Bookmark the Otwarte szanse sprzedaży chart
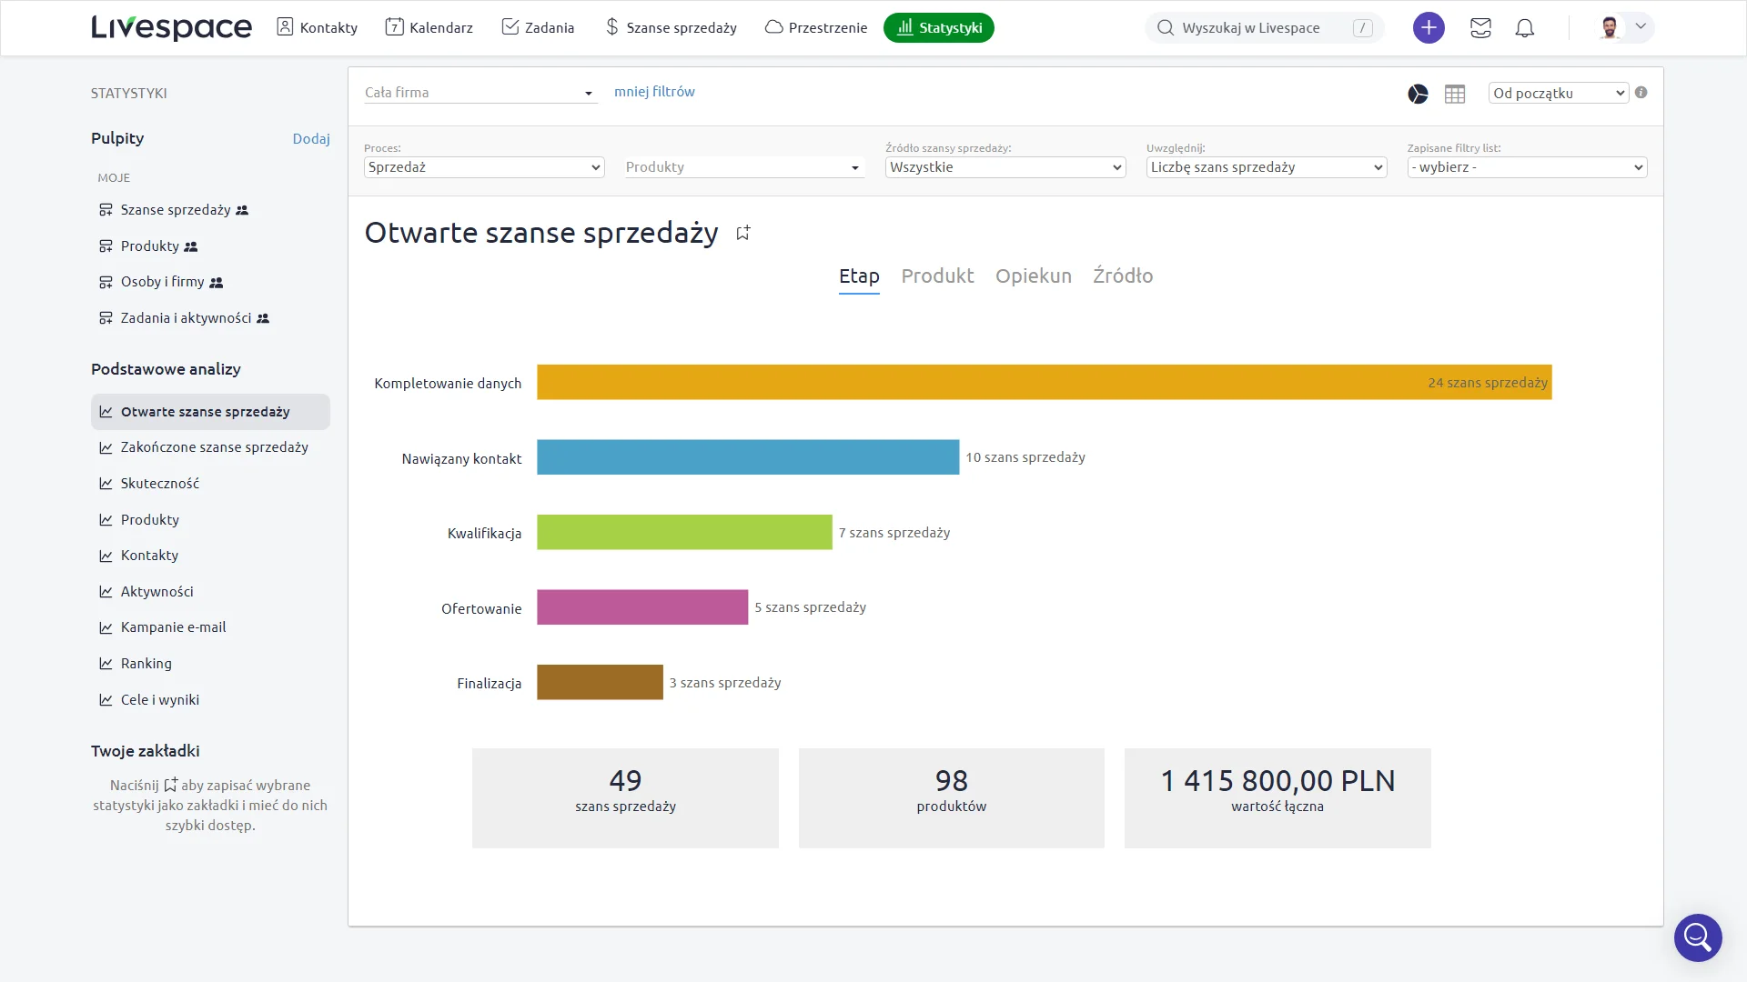The height and width of the screenshot is (982, 1747). pos(742,233)
